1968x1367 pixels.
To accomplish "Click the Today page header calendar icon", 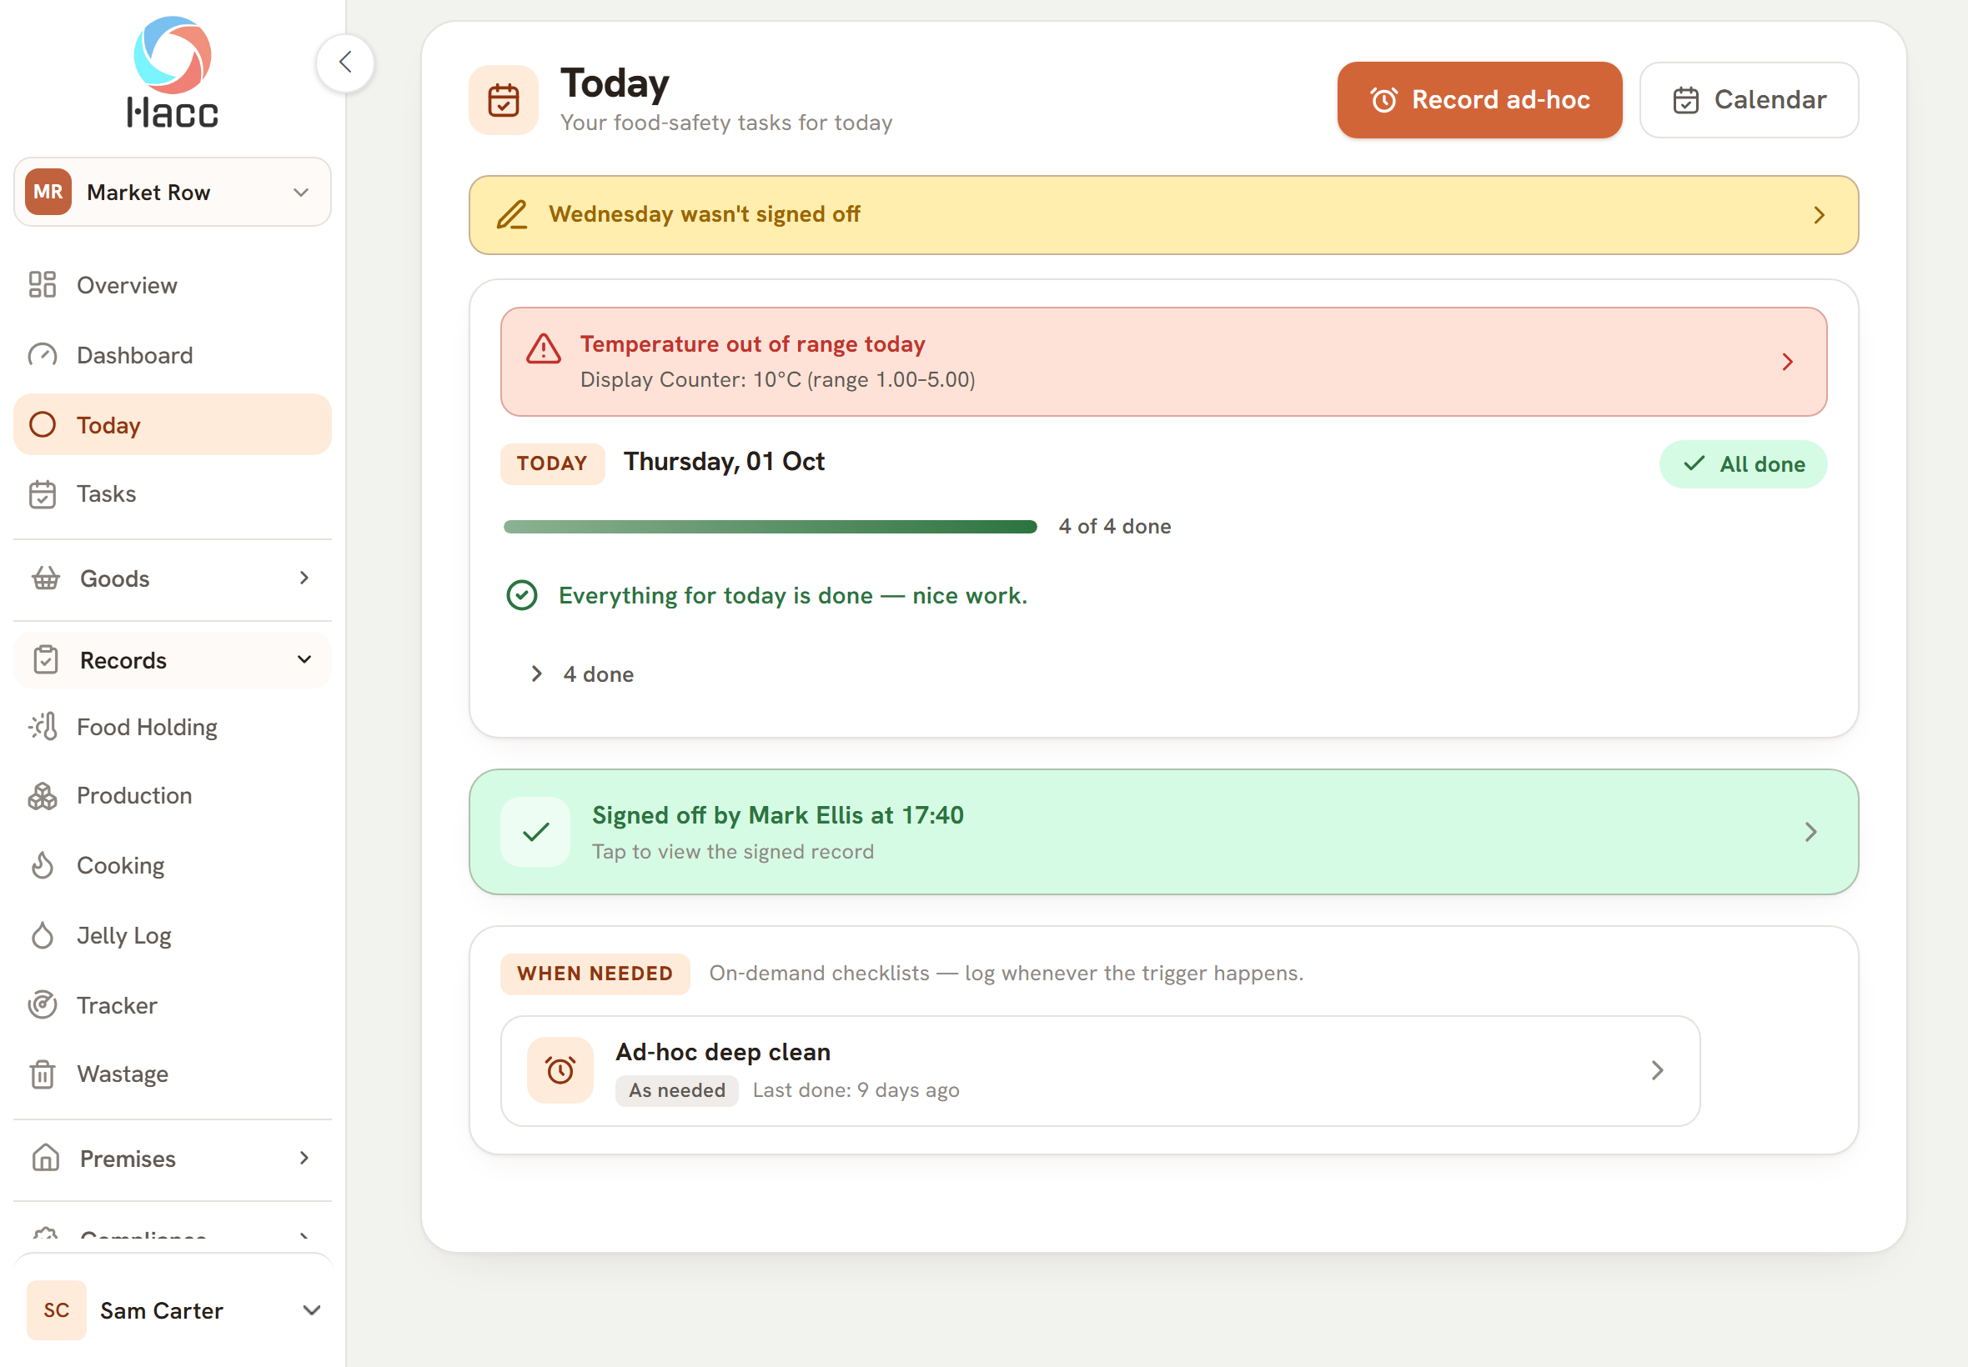I will pos(504,100).
